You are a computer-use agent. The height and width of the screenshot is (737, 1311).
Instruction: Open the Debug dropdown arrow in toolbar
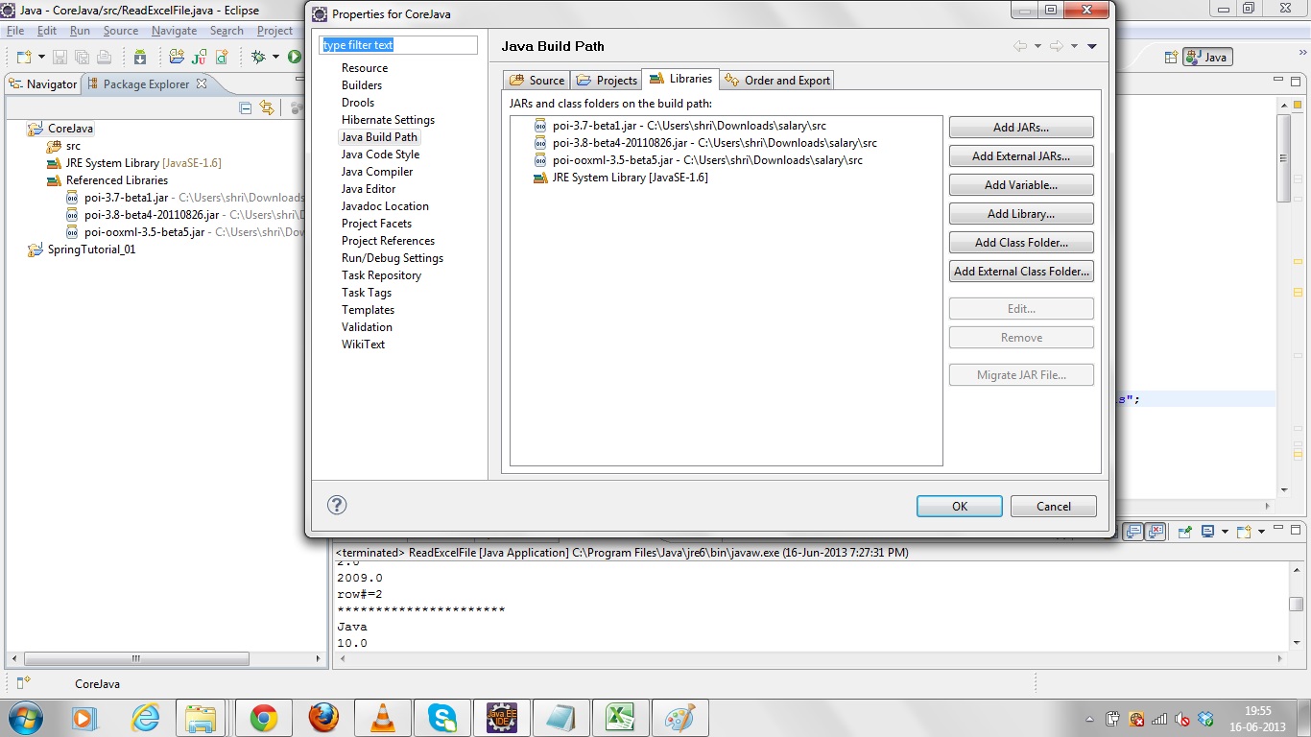[x=275, y=58]
